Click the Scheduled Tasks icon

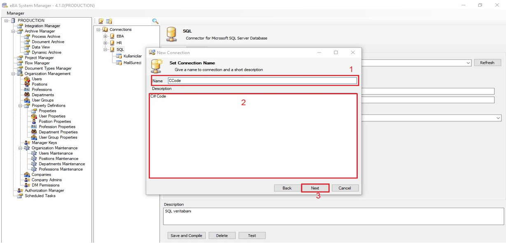tap(20, 196)
